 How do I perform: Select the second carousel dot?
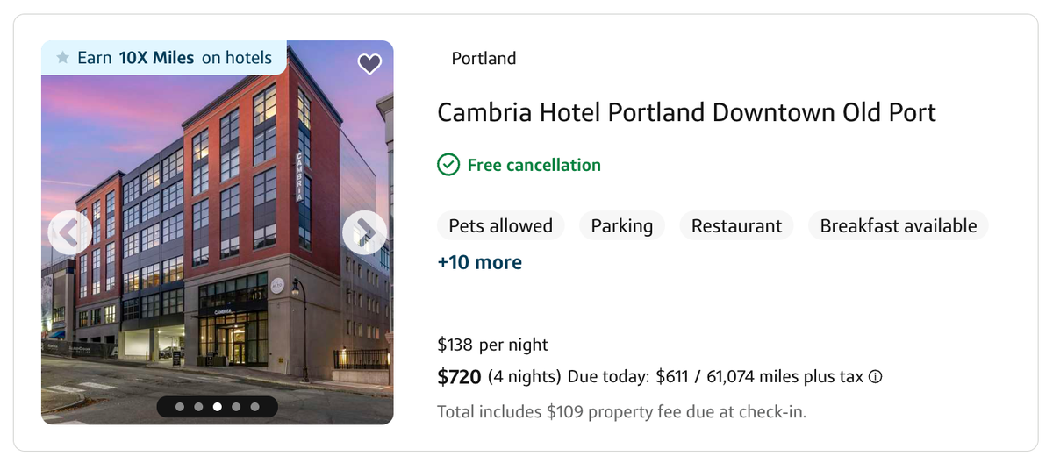198,407
